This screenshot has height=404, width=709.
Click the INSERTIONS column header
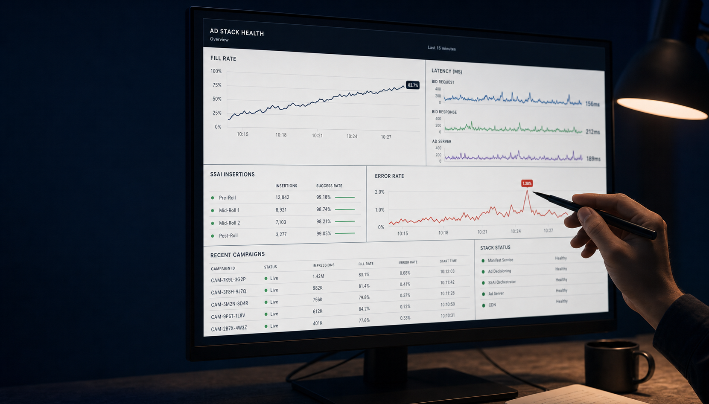(286, 186)
